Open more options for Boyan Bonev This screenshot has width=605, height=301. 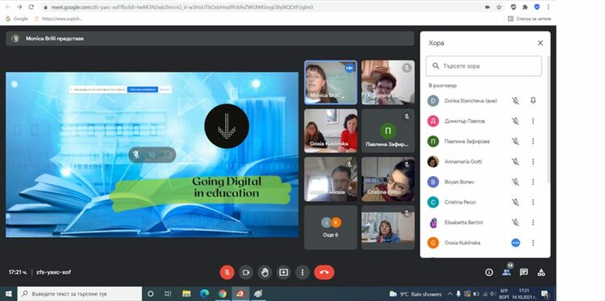533,182
